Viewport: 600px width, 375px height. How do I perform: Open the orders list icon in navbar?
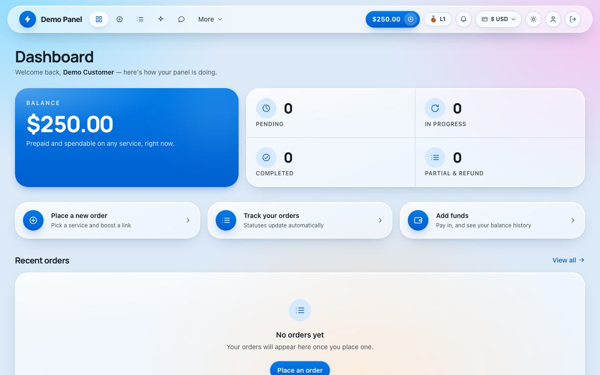[140, 19]
